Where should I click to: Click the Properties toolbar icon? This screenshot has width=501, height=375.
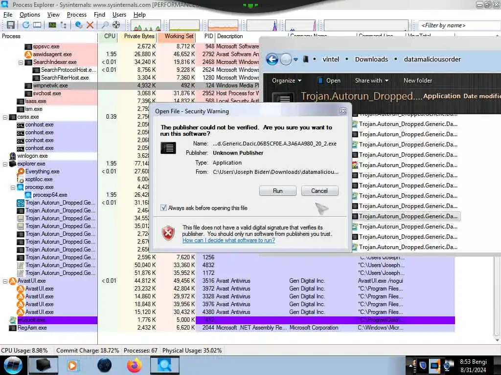point(79,25)
